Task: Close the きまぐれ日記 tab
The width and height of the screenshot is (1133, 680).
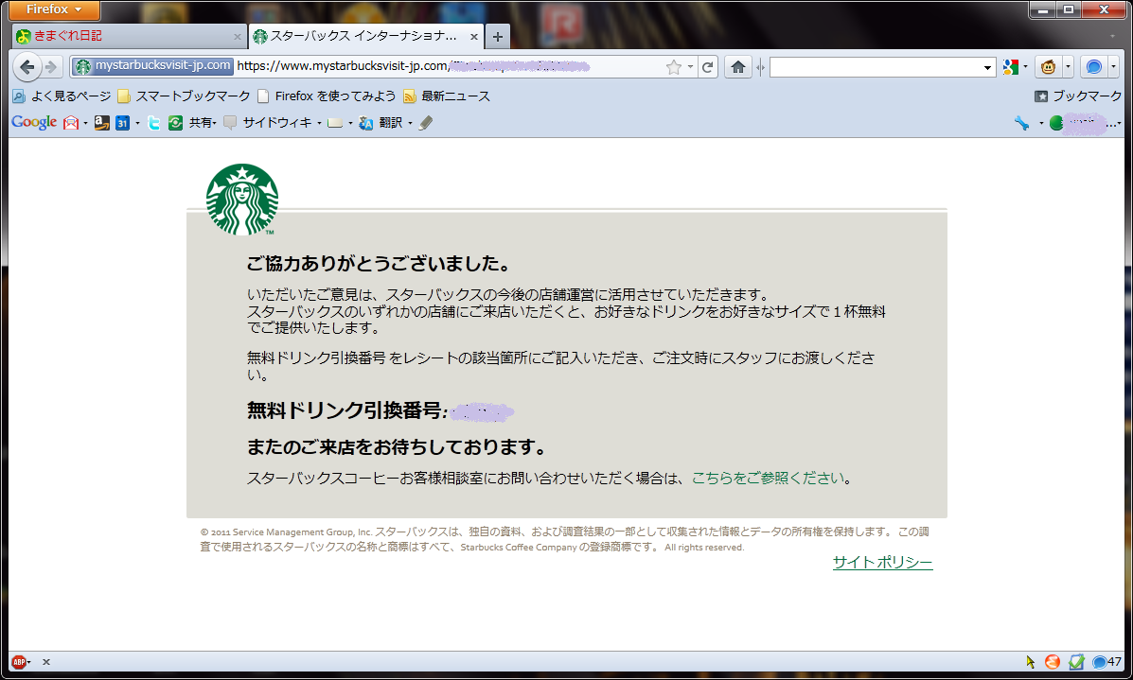Action: pos(237,36)
